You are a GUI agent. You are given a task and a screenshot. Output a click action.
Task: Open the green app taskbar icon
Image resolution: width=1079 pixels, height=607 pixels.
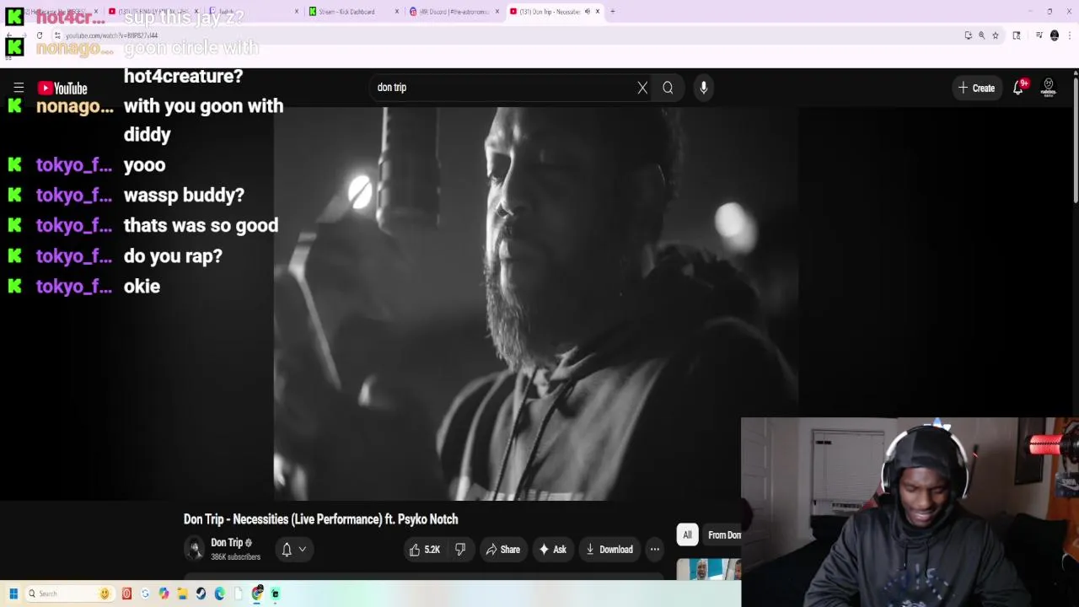click(x=275, y=594)
